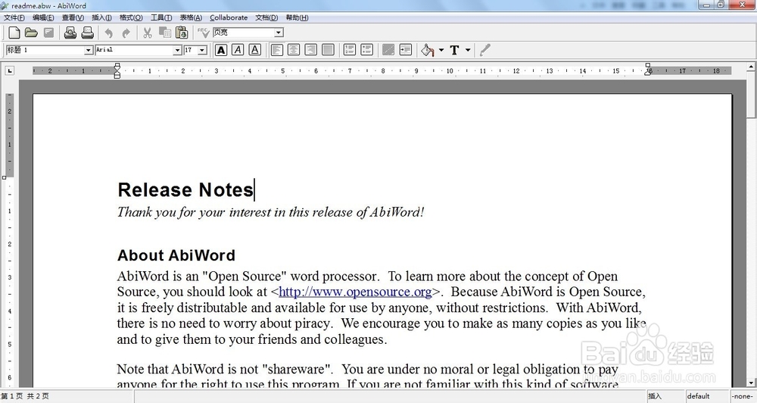Image resolution: width=757 pixels, height=403 pixels.
Task: Create a new document with New icon
Action: click(x=14, y=33)
